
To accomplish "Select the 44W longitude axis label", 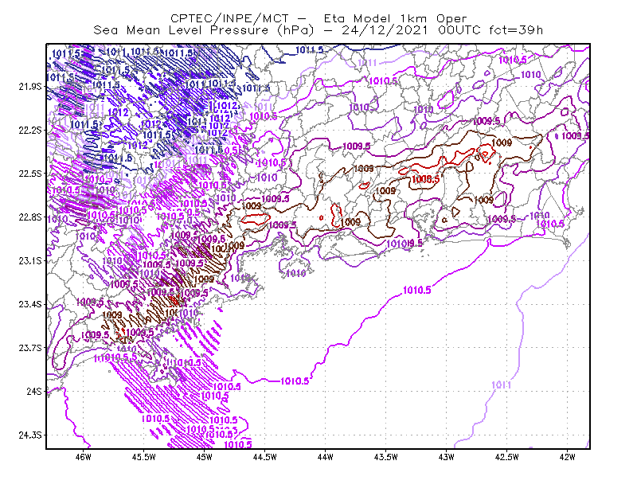I will tap(326, 457).
